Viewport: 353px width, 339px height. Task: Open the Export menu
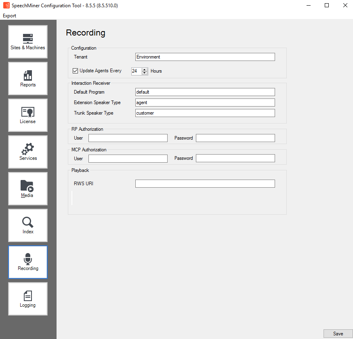point(10,16)
